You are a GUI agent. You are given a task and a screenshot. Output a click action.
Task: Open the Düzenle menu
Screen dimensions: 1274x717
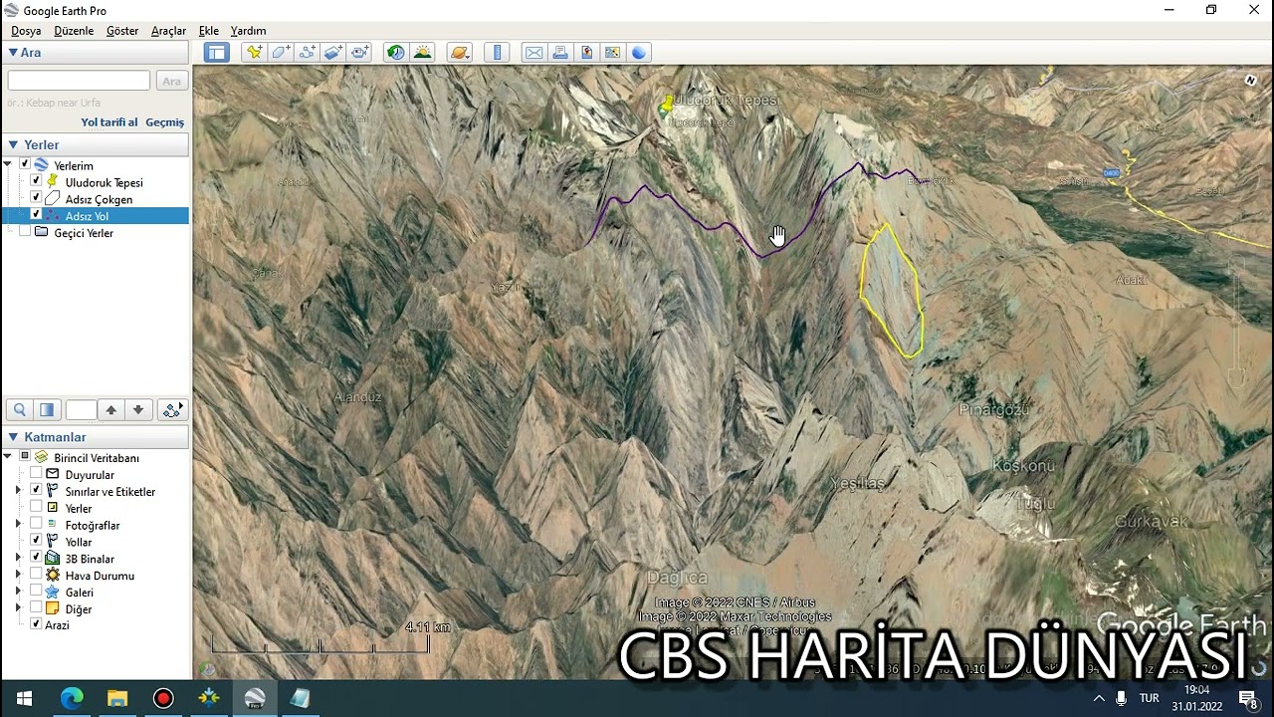[74, 31]
